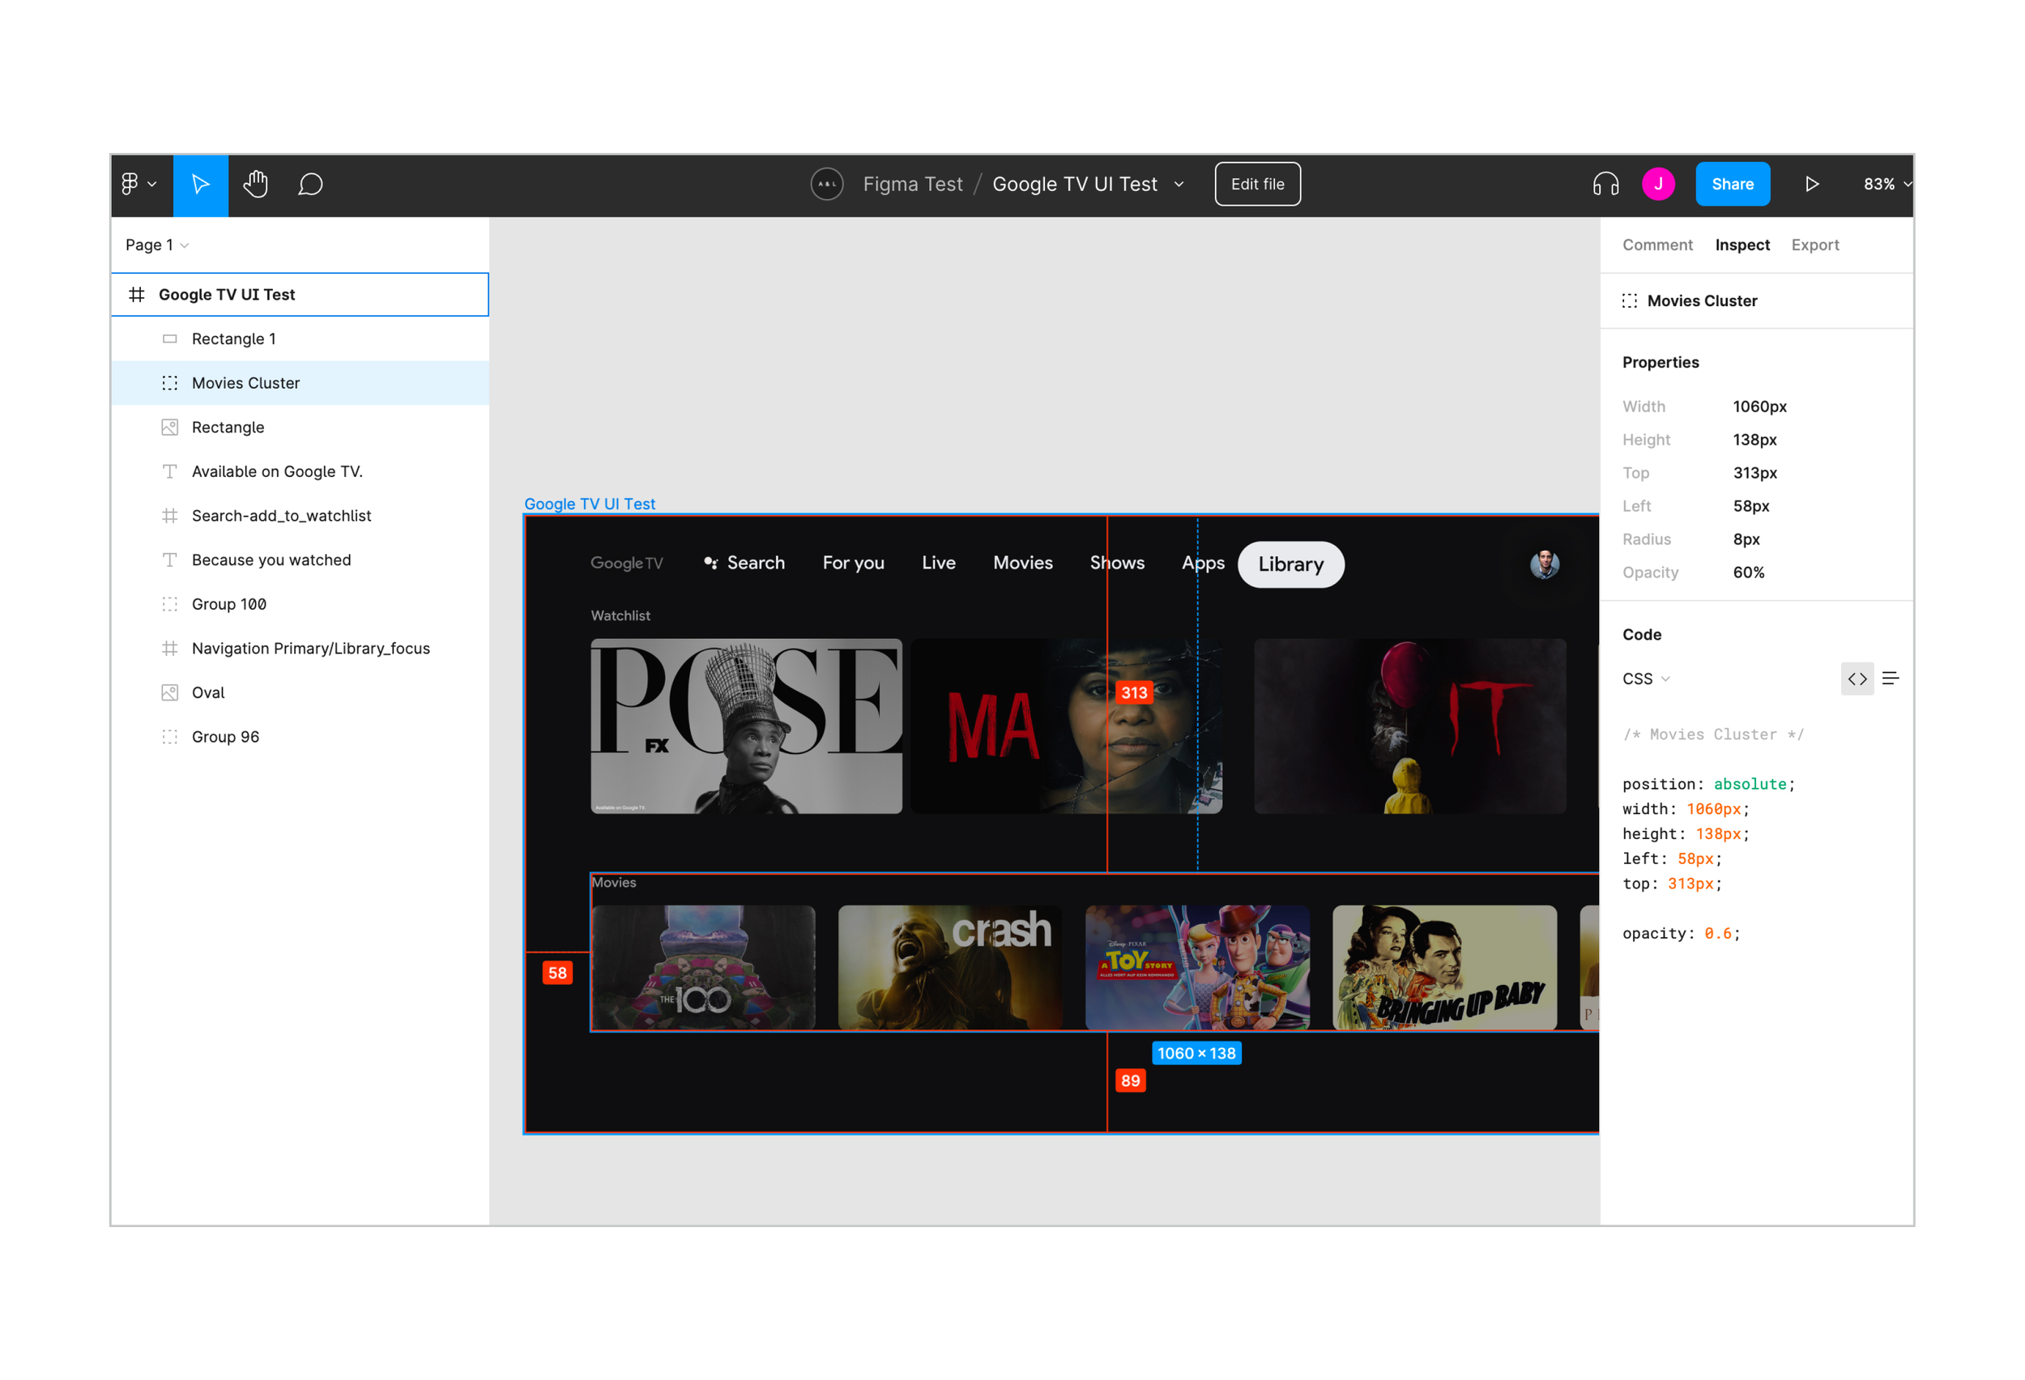Viewport: 2025px width, 1380px height.
Task: Click Google Assistant icon beside Search in canvas
Action: tap(710, 563)
